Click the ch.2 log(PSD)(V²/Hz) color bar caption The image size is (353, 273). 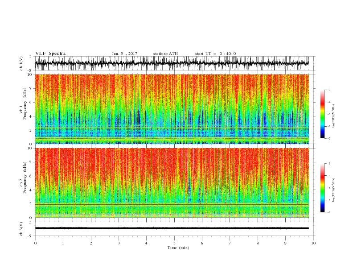[x=334, y=190]
